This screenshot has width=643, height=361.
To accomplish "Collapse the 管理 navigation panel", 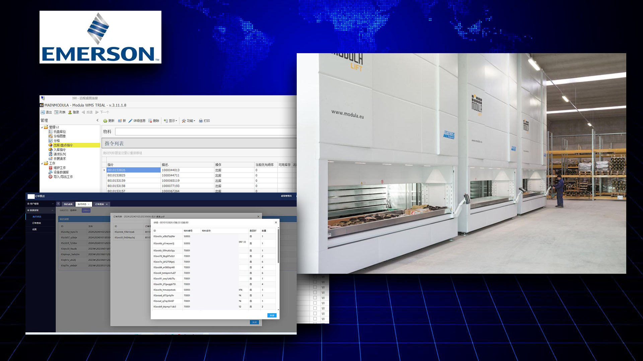I will [x=97, y=120].
